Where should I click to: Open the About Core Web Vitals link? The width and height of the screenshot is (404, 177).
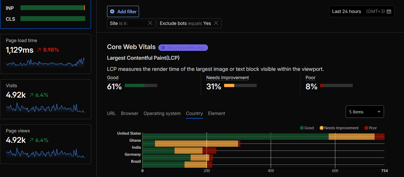tap(183, 48)
